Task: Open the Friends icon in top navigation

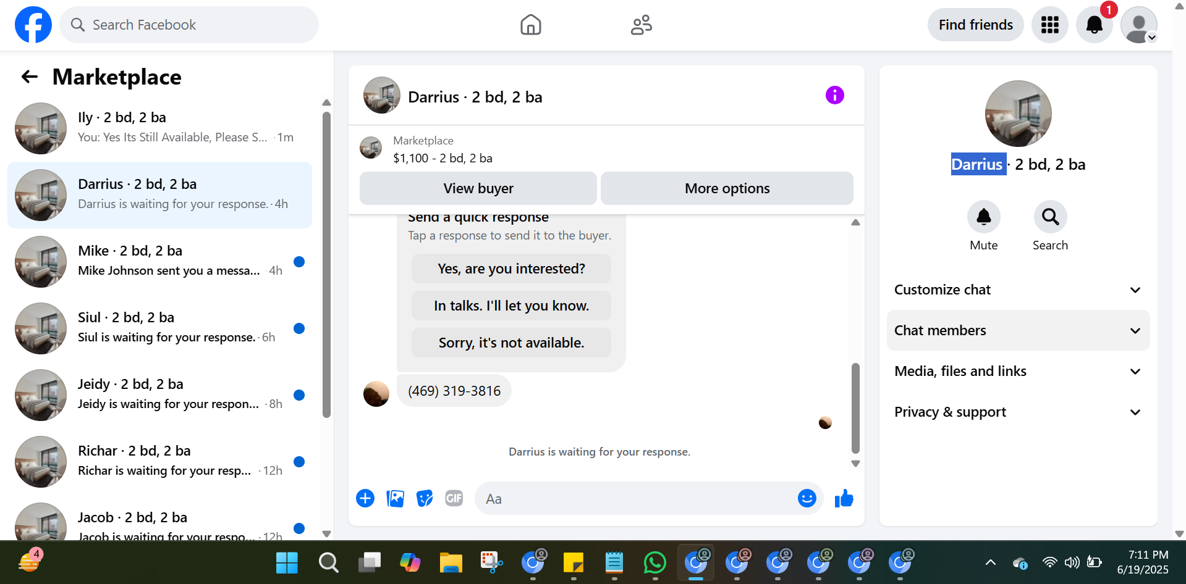Action: [642, 25]
